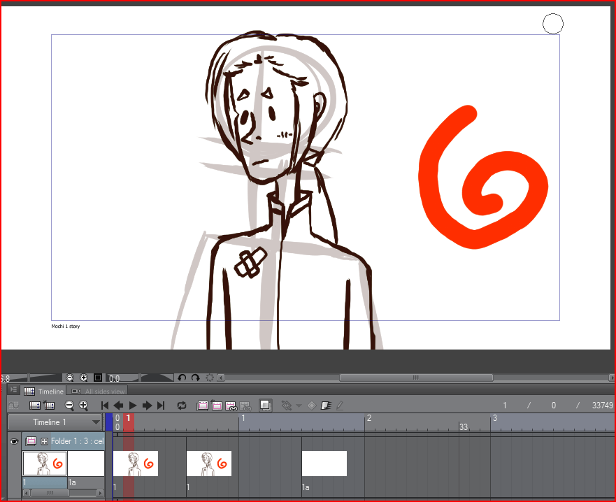616x502 pixels.
Task: Expand the Folder 1 track
Action: coord(44,441)
